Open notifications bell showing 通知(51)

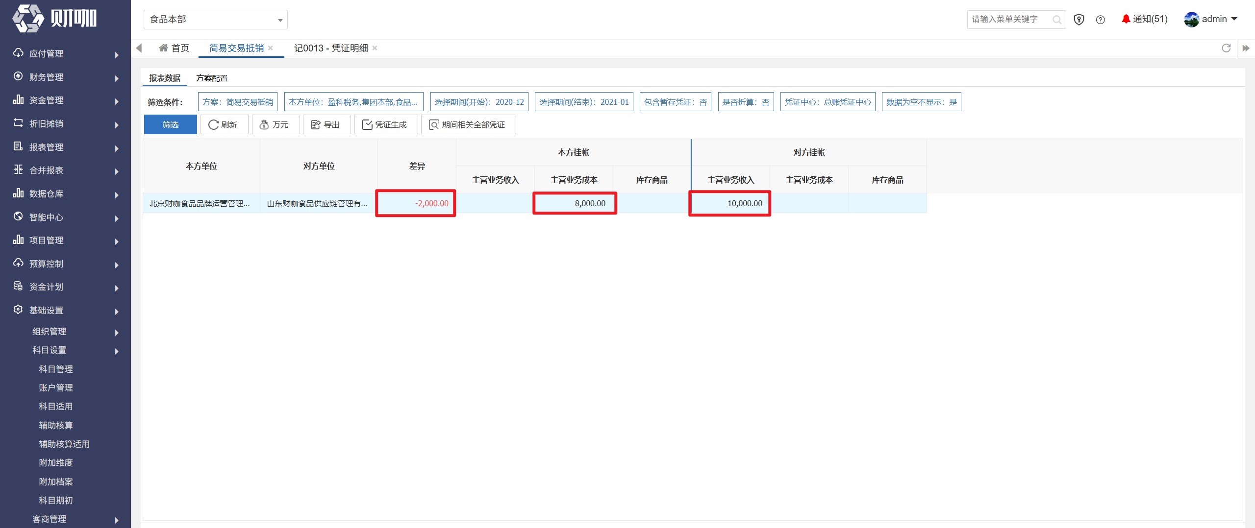pyautogui.click(x=1145, y=19)
